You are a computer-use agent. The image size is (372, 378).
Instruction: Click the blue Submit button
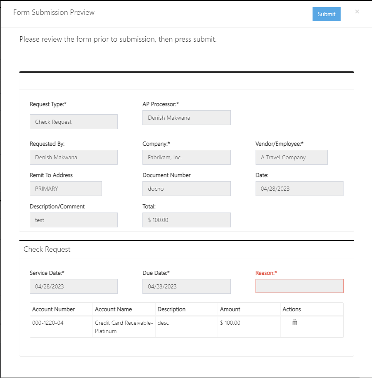click(327, 14)
